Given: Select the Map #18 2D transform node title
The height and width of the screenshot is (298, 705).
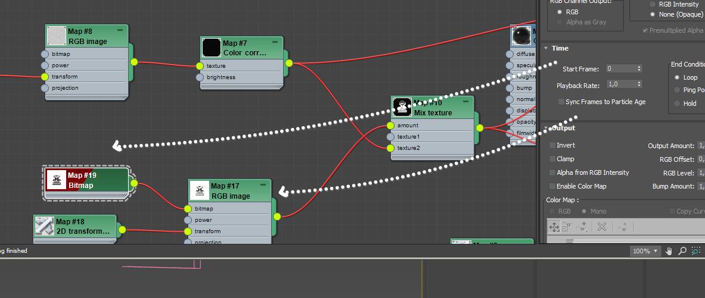Looking at the screenshot, I should tap(83, 227).
